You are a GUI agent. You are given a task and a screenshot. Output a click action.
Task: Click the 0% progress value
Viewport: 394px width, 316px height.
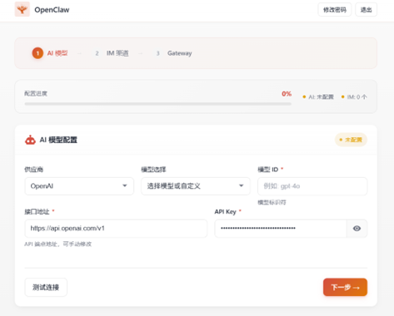[287, 94]
